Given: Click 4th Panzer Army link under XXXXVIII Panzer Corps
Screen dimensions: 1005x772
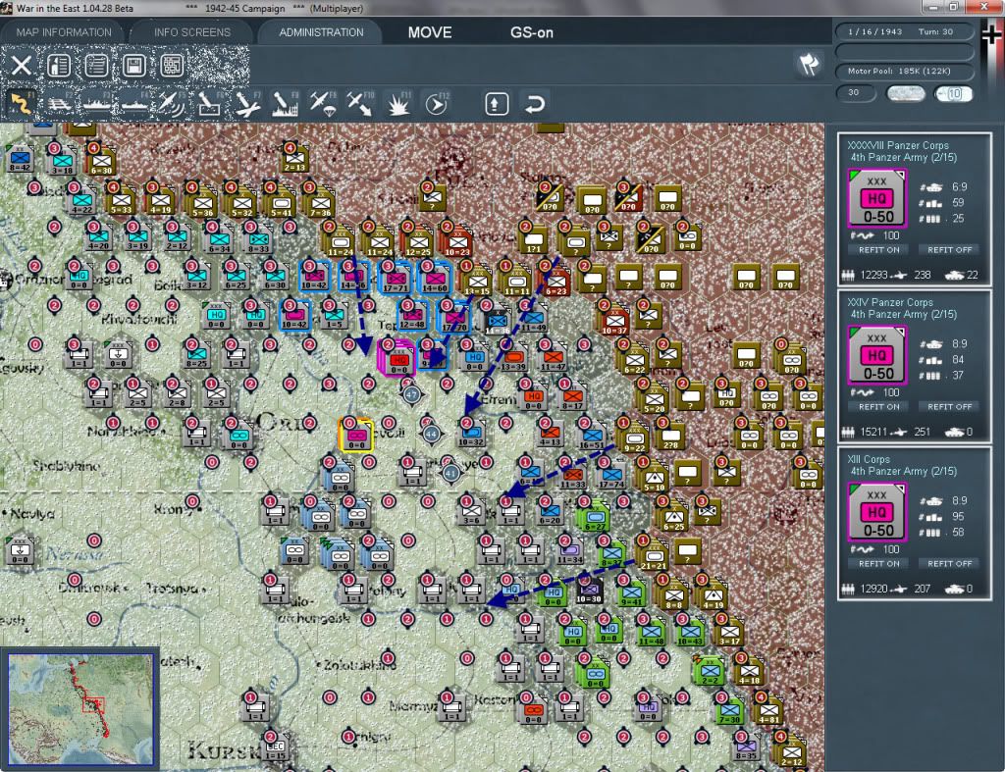Looking at the screenshot, I should [x=903, y=158].
